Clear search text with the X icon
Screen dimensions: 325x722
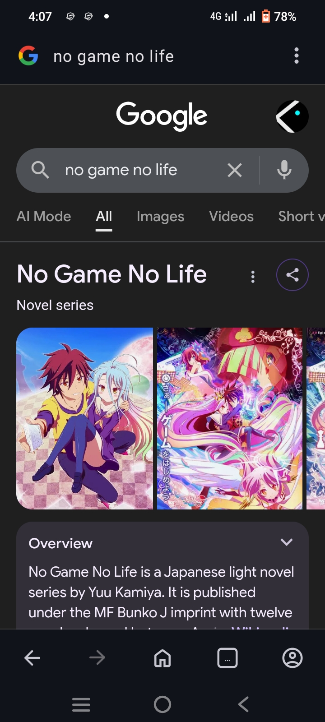[235, 170]
